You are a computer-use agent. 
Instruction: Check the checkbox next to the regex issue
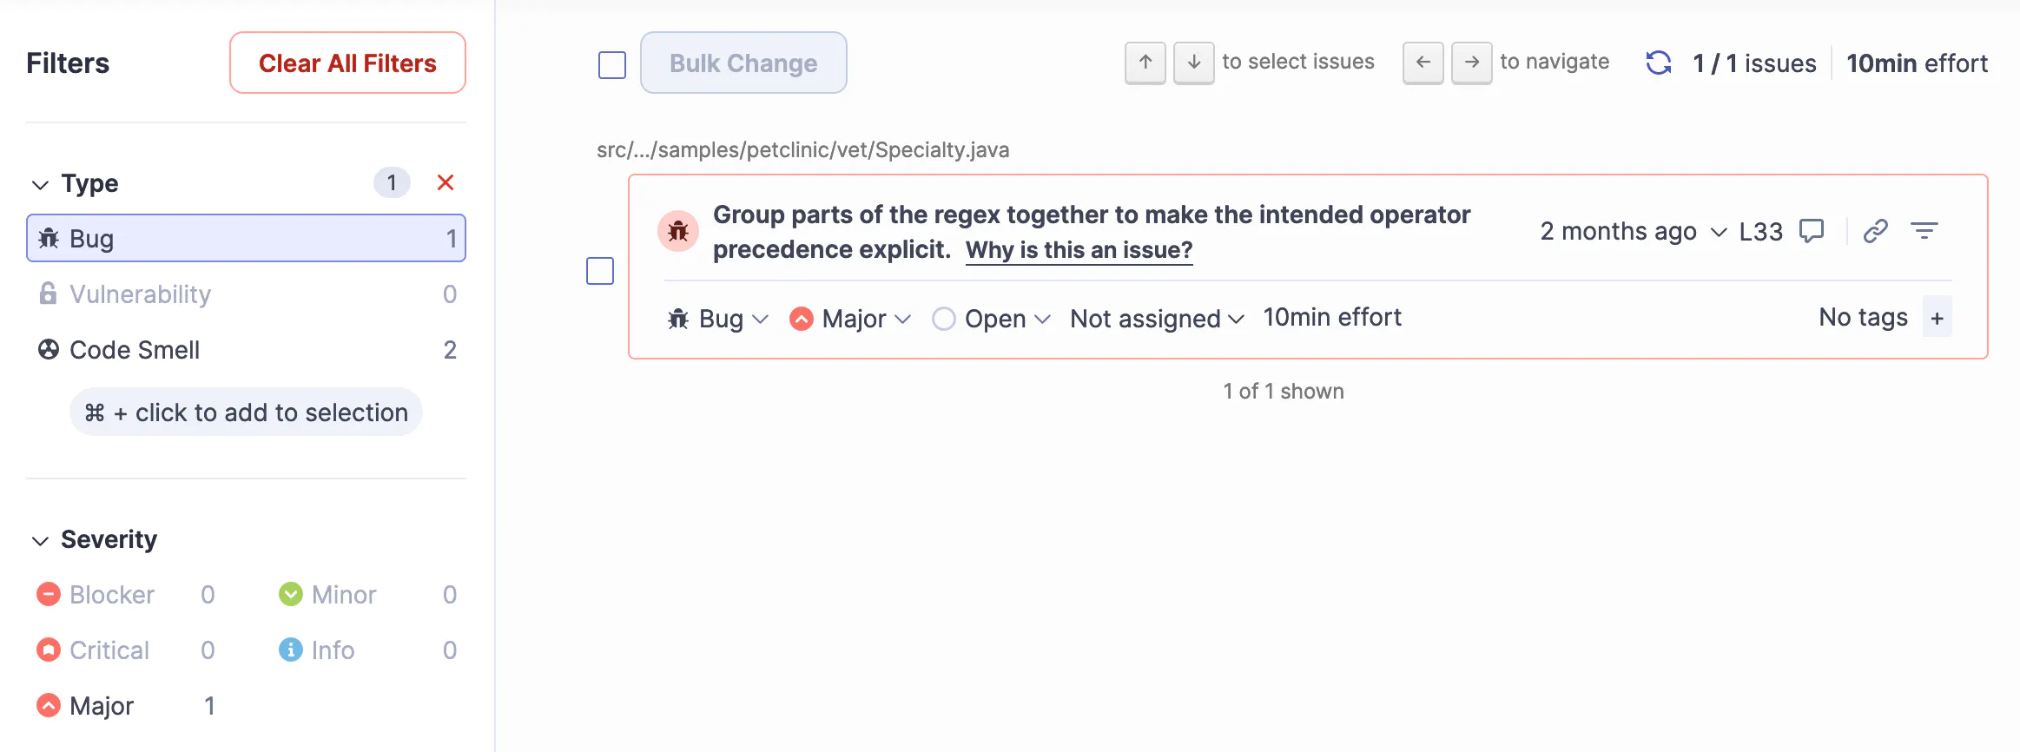599,271
